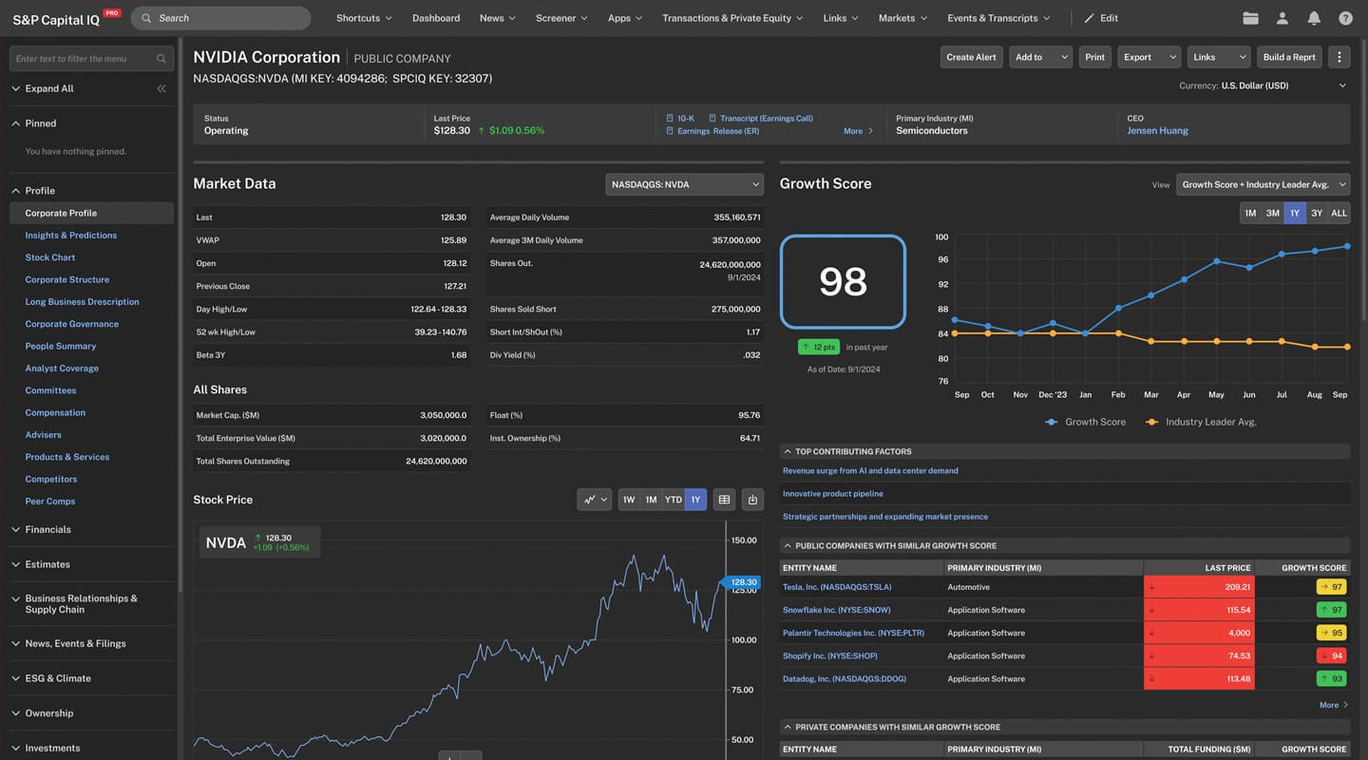Click the 10-K document icon
This screenshot has width=1368, height=760.
(670, 119)
